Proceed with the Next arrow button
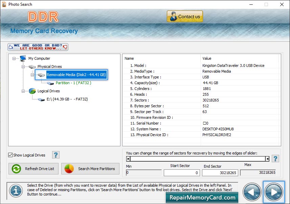290x204 pixels. point(274,192)
